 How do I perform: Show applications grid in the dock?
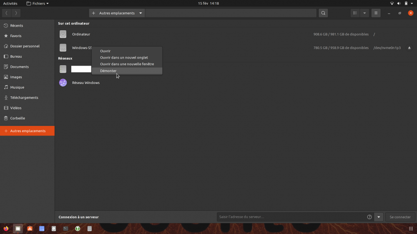click(x=411, y=229)
